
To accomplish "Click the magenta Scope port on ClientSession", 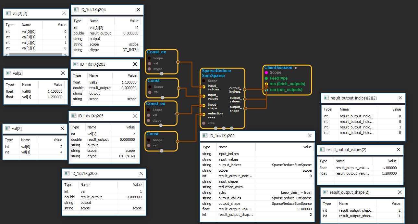I will tap(266, 72).
